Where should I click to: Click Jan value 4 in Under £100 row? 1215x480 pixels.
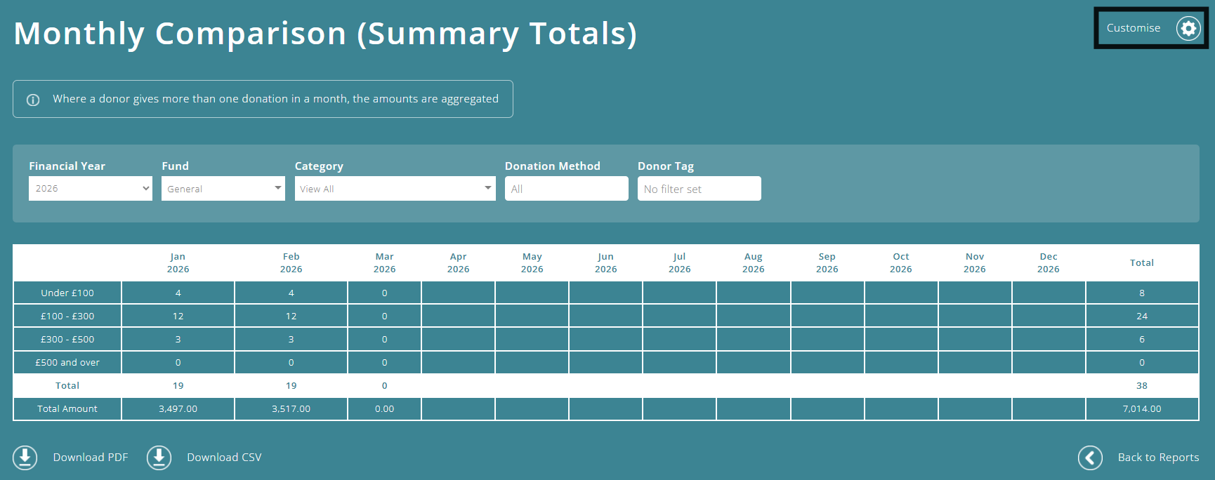tap(178, 293)
